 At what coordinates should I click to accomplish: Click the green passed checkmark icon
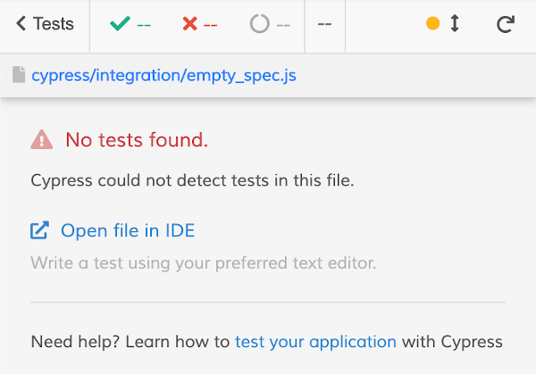click(x=119, y=24)
